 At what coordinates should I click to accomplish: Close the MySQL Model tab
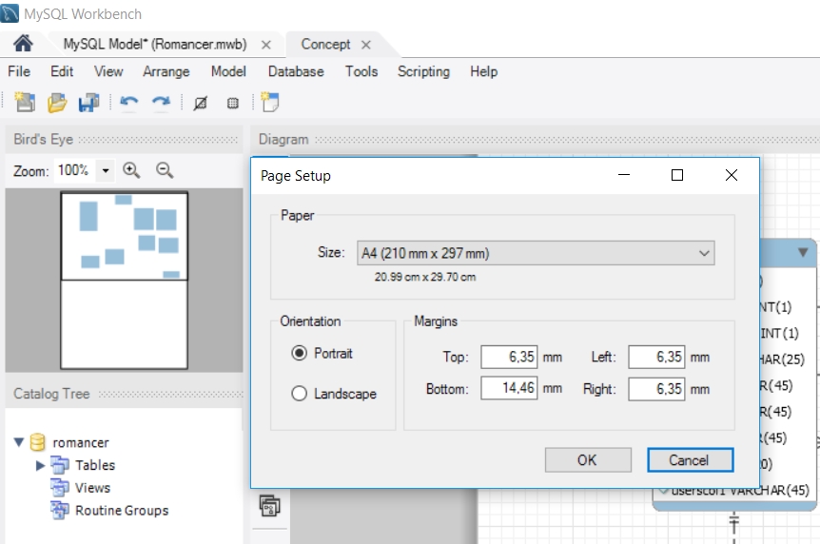[x=266, y=45]
